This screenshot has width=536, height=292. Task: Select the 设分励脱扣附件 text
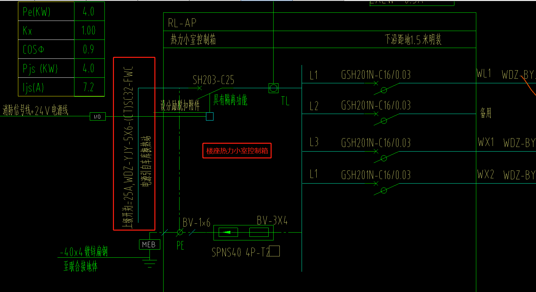pos(180,105)
